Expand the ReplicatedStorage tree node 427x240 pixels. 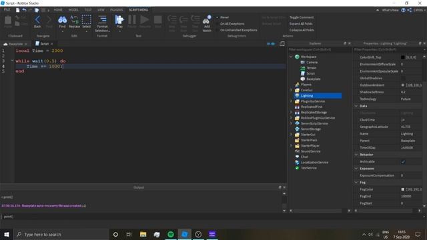point(291,113)
